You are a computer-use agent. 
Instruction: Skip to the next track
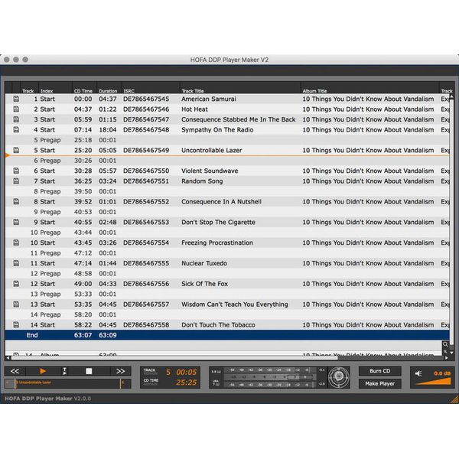pos(120,371)
